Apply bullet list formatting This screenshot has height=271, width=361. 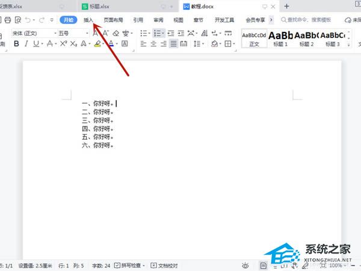point(144,33)
